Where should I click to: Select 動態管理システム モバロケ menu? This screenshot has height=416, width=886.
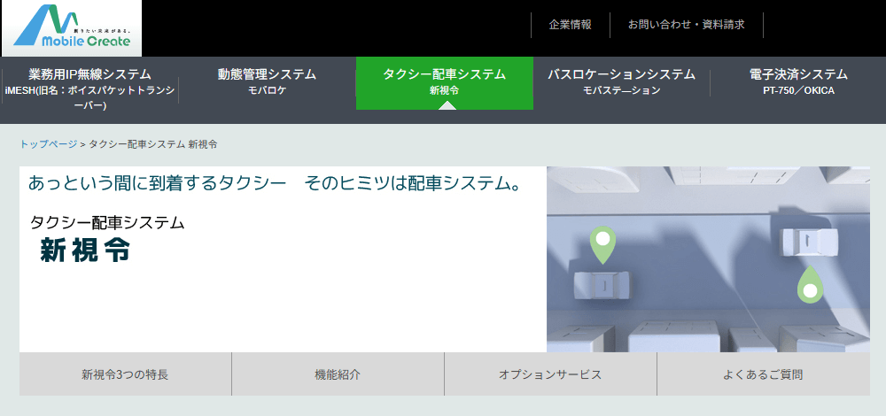[x=267, y=81]
